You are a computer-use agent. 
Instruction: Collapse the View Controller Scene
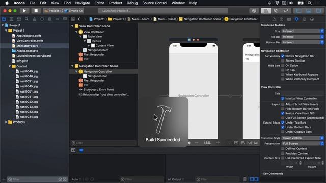[72, 26]
